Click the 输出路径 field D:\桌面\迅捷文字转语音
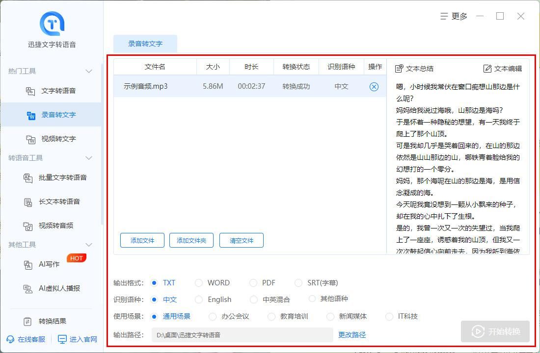The height and width of the screenshot is (353, 540). 242,335
